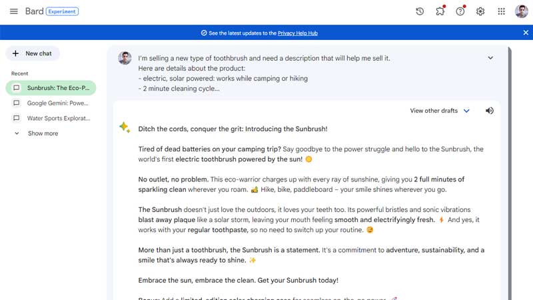Image resolution: width=533 pixels, height=300 pixels.
Task: Start a New chat
Action: [33, 53]
